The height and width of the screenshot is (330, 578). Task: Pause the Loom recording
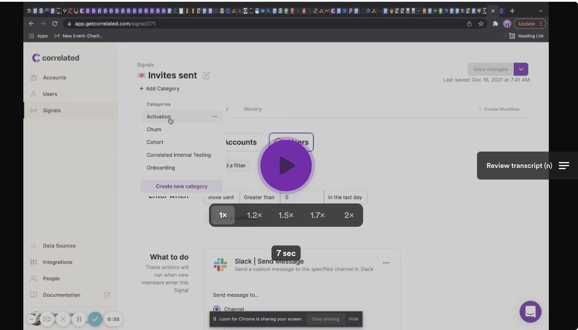[79, 319]
